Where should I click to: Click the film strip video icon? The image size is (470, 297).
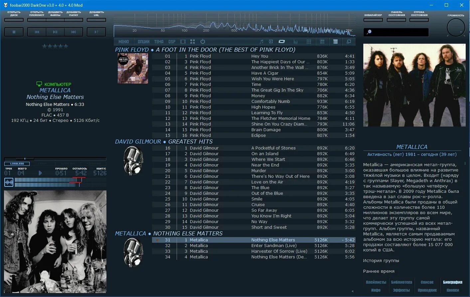tap(183, 42)
